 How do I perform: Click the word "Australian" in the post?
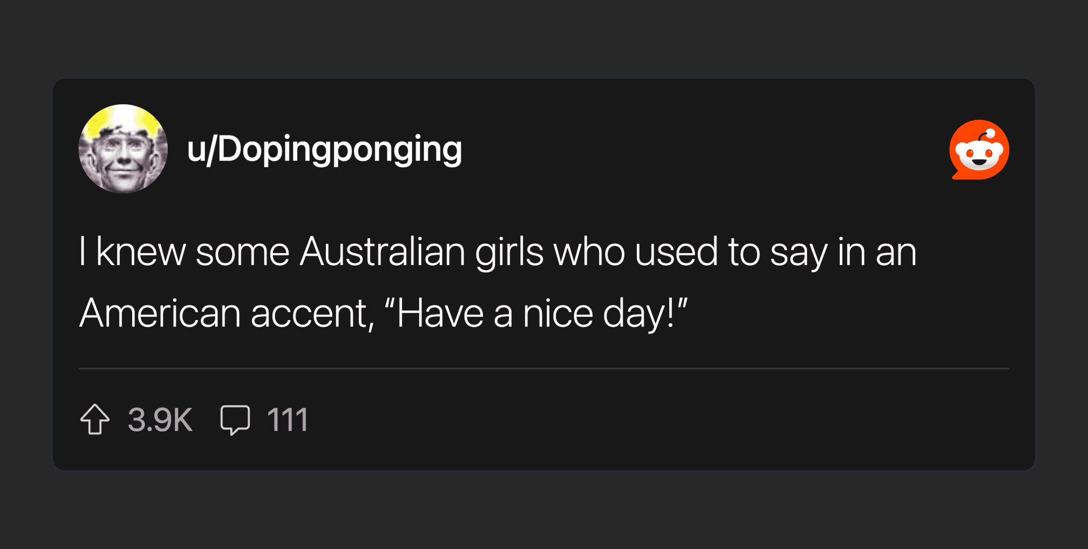click(382, 252)
